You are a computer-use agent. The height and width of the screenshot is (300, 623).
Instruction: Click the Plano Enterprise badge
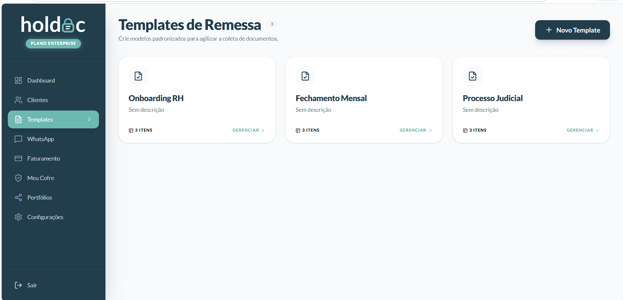click(x=53, y=43)
